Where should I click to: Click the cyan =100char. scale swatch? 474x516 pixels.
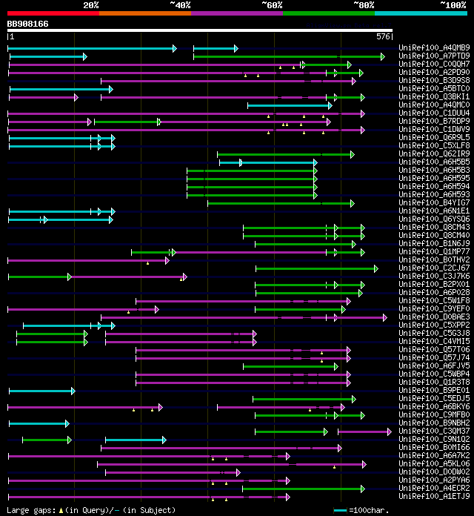(340, 510)
